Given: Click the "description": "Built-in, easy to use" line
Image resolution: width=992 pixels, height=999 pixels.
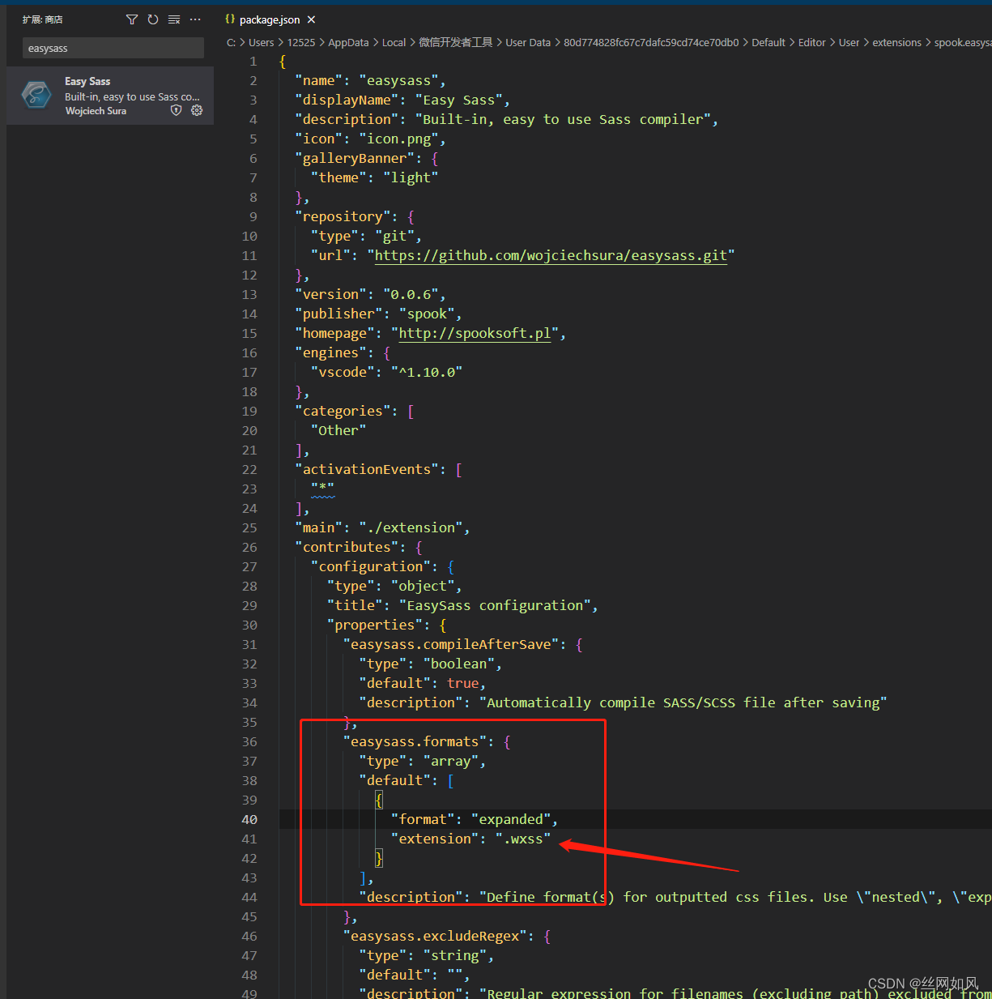Looking at the screenshot, I should (x=506, y=119).
